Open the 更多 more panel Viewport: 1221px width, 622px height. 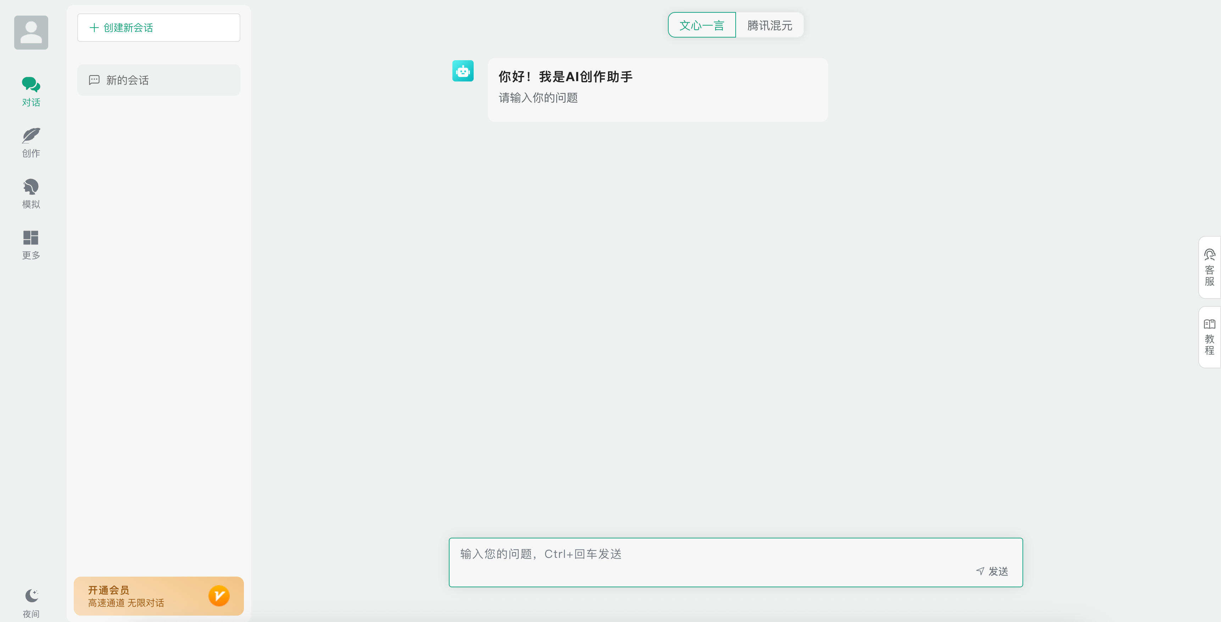coord(30,239)
